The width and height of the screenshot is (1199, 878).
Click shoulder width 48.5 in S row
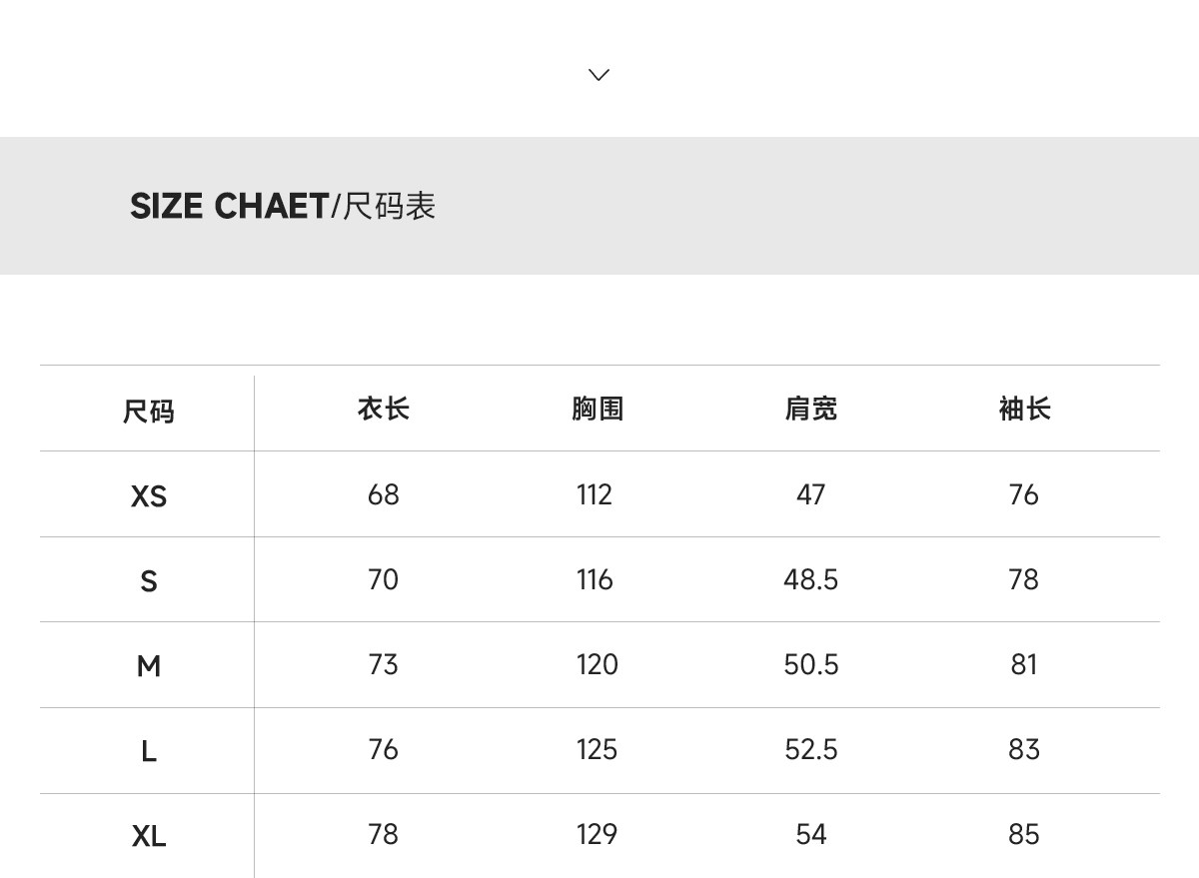pyautogui.click(x=810, y=579)
